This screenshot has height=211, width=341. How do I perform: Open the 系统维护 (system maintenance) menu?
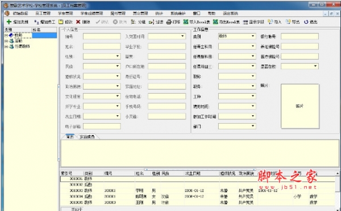point(178,13)
